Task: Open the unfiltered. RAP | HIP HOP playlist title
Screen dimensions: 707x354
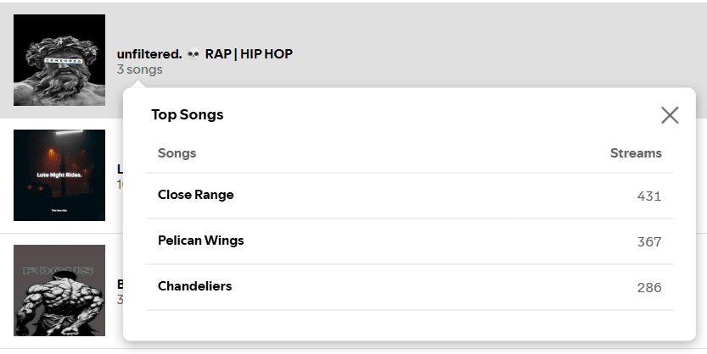Action: [x=205, y=54]
